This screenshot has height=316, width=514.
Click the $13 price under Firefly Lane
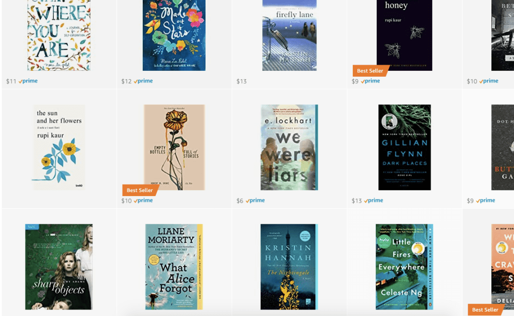click(x=242, y=81)
